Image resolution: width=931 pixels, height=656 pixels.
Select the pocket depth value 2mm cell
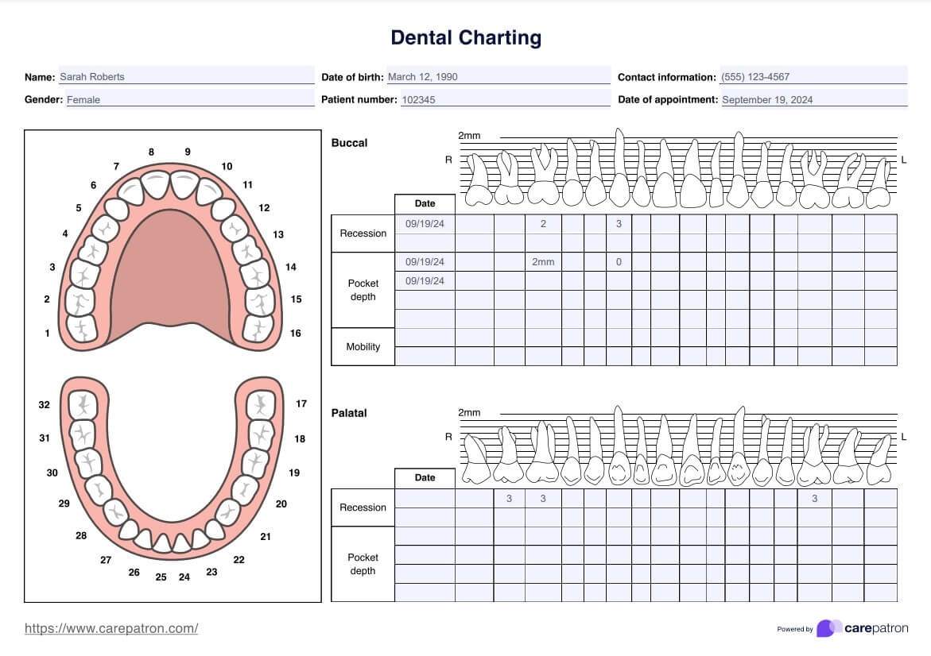pyautogui.click(x=542, y=261)
